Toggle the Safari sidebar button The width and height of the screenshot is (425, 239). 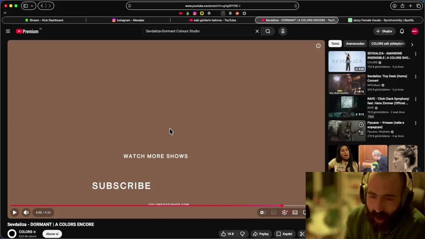[26, 6]
